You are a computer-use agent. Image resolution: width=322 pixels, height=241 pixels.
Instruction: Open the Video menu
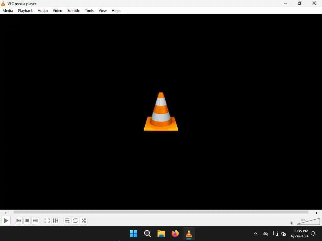(x=58, y=11)
